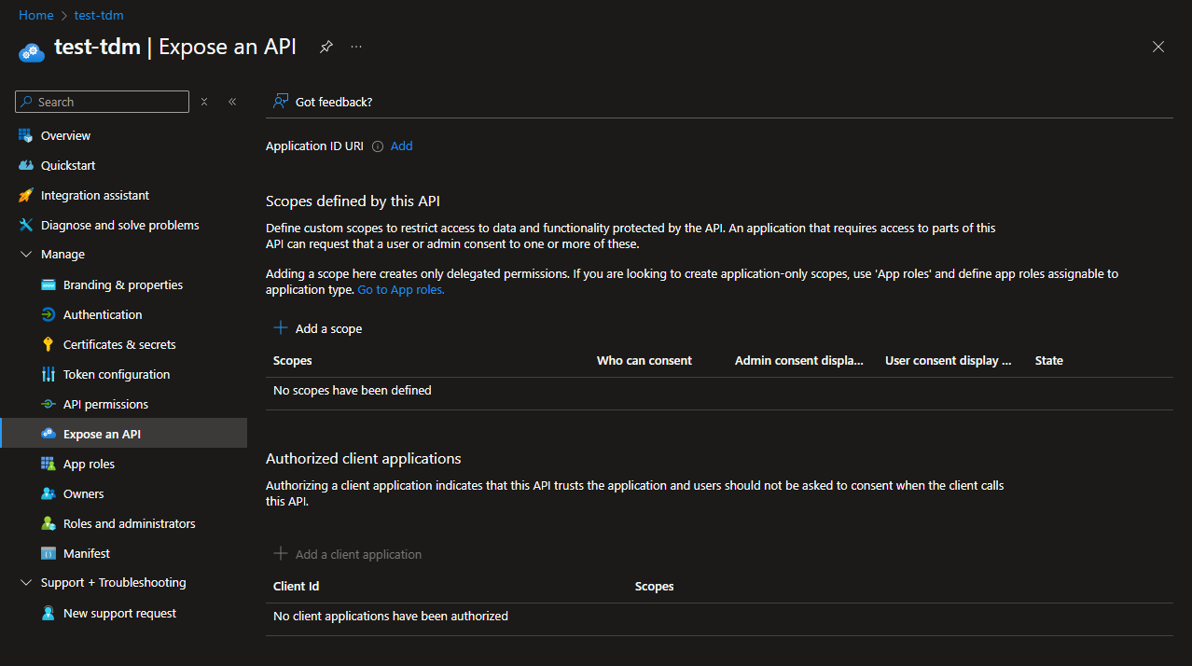1192x666 pixels.
Task: Click the pin icon beside page title
Action: click(326, 47)
